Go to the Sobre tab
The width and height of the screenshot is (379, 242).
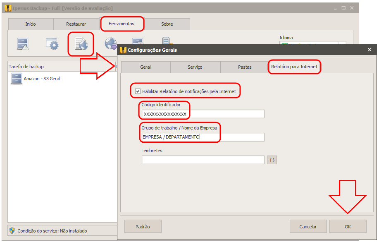[x=167, y=24]
